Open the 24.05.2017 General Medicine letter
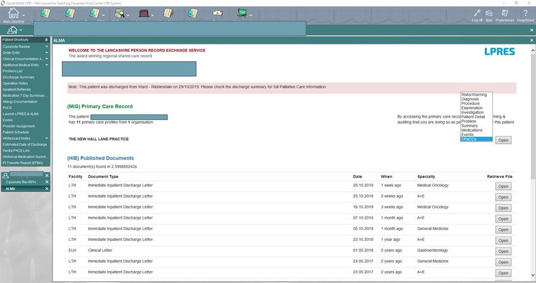This screenshot has width=536, height=283. (x=503, y=262)
